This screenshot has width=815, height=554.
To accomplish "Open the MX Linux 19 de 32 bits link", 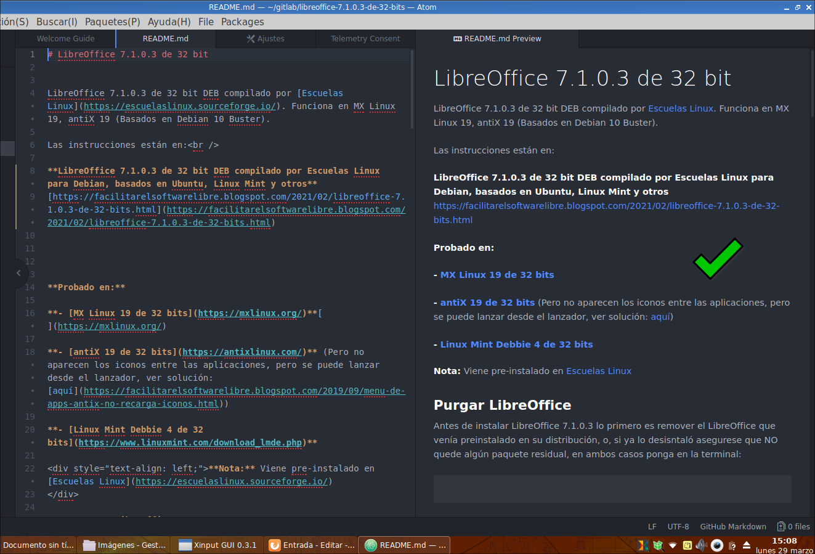I will (x=497, y=275).
